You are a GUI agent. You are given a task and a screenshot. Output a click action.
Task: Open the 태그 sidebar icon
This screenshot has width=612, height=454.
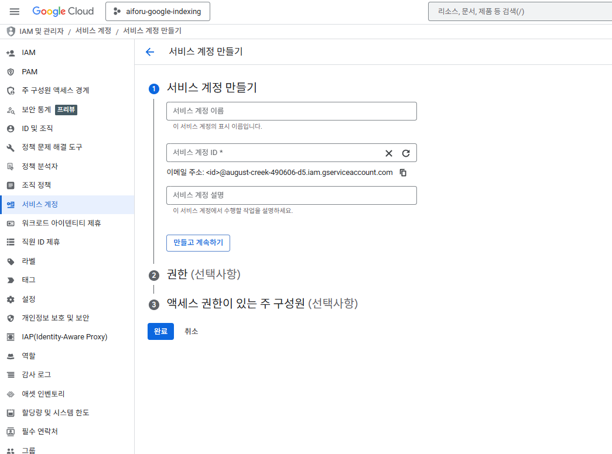pos(11,280)
